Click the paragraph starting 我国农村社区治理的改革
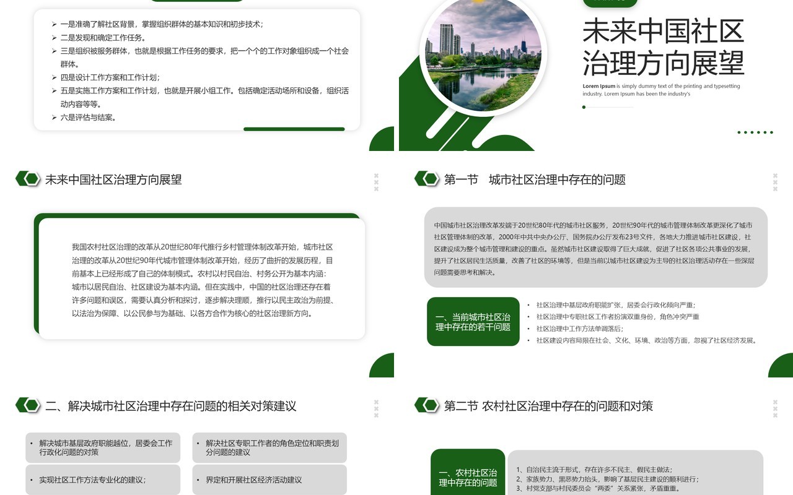Screen dimensions: 793x495 [x=203, y=280]
